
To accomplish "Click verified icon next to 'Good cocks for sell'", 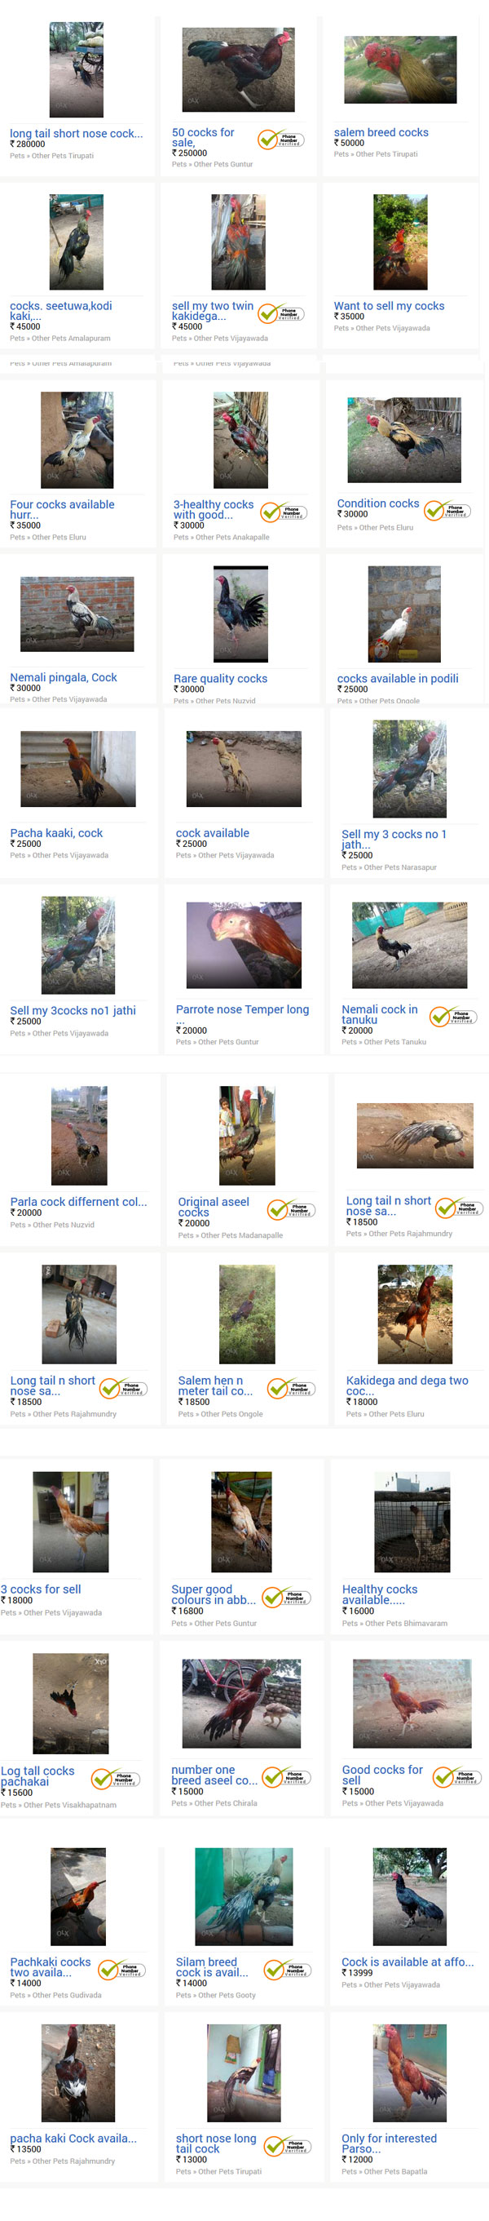I will coord(456,1777).
